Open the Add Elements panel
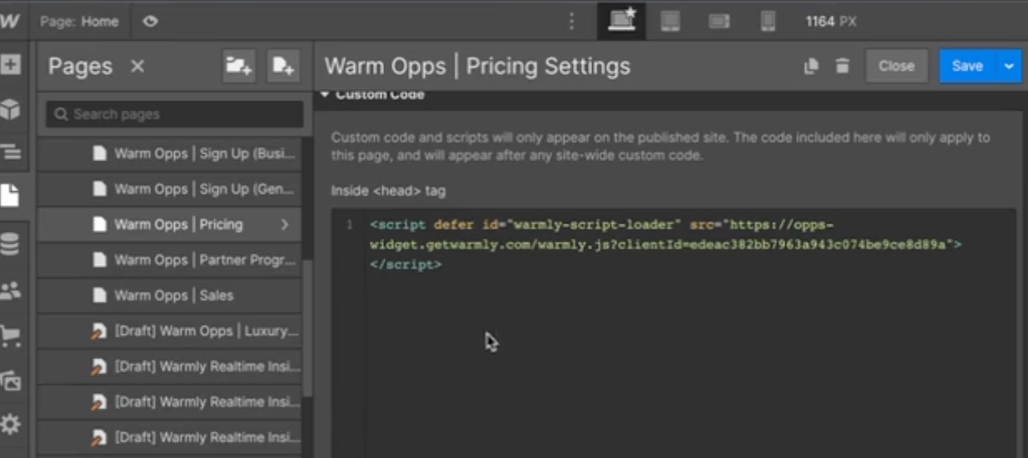The width and height of the screenshot is (1028, 458). tap(11, 64)
